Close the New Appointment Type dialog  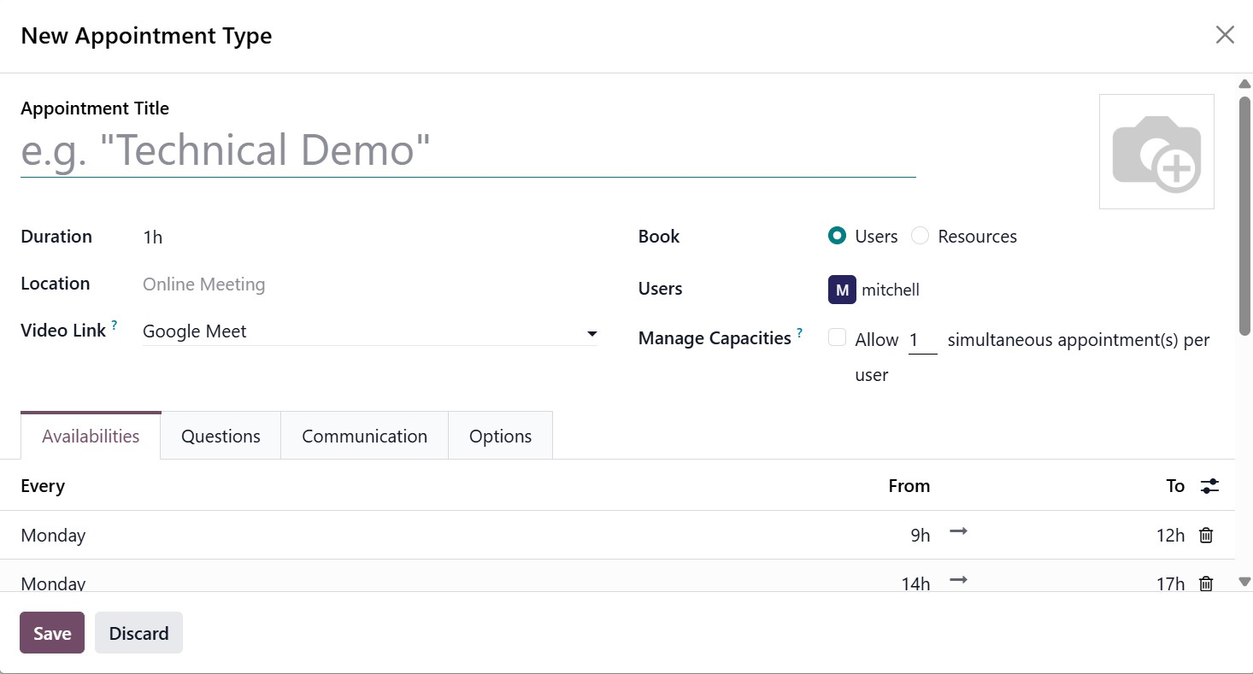coord(1225,35)
